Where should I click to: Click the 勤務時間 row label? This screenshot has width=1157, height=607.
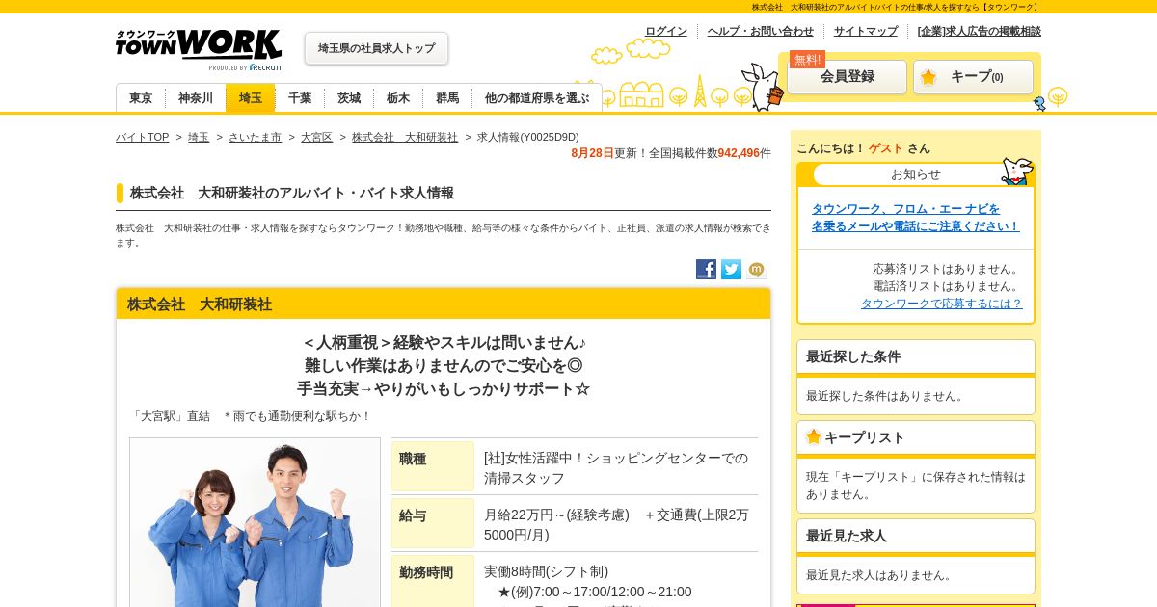[x=433, y=580]
